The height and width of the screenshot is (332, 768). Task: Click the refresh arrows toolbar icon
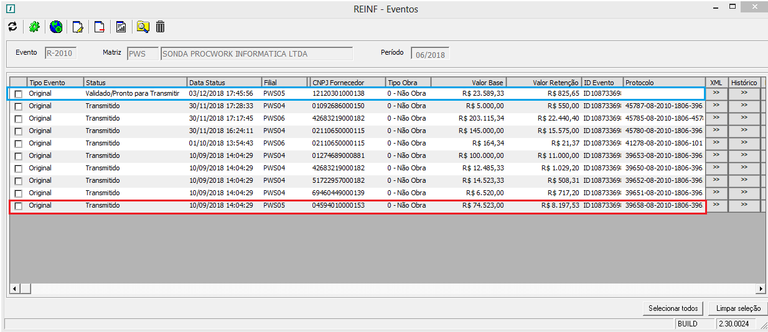[x=12, y=27]
